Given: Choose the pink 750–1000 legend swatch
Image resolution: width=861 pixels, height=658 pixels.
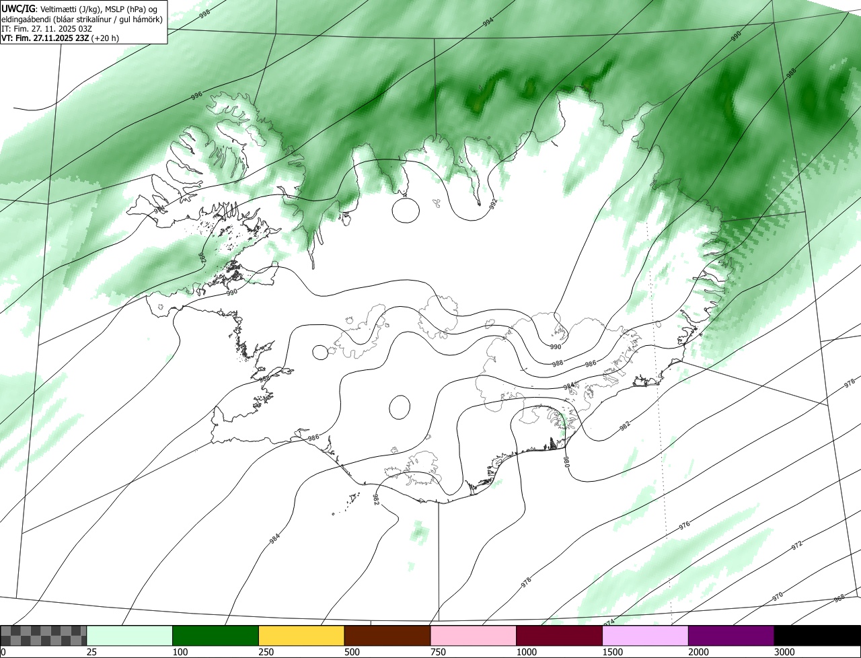Looking at the screenshot, I should coord(474,635).
